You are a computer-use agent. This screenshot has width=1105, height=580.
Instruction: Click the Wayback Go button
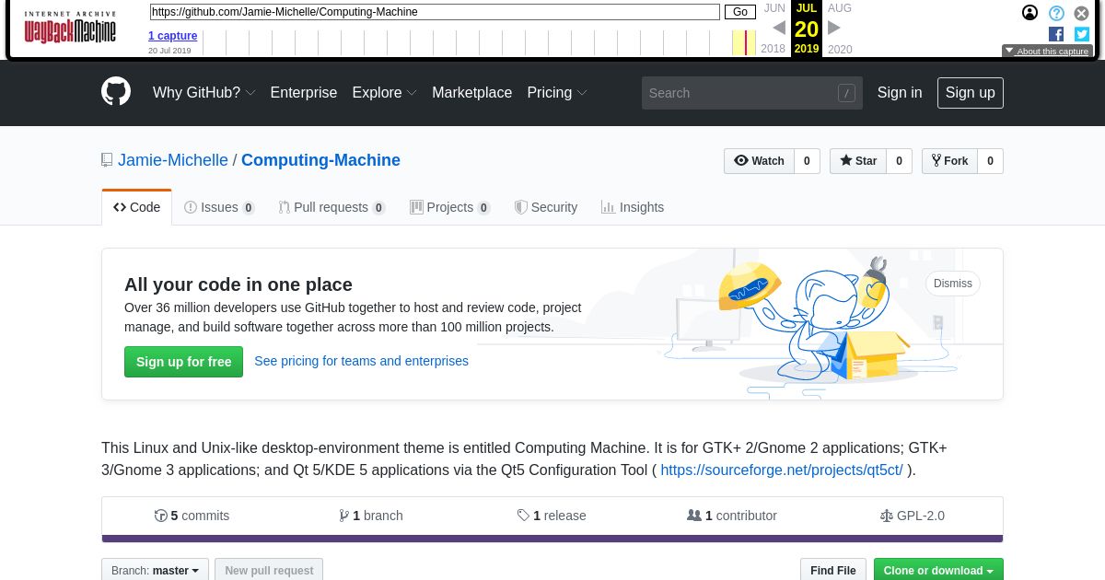740,12
